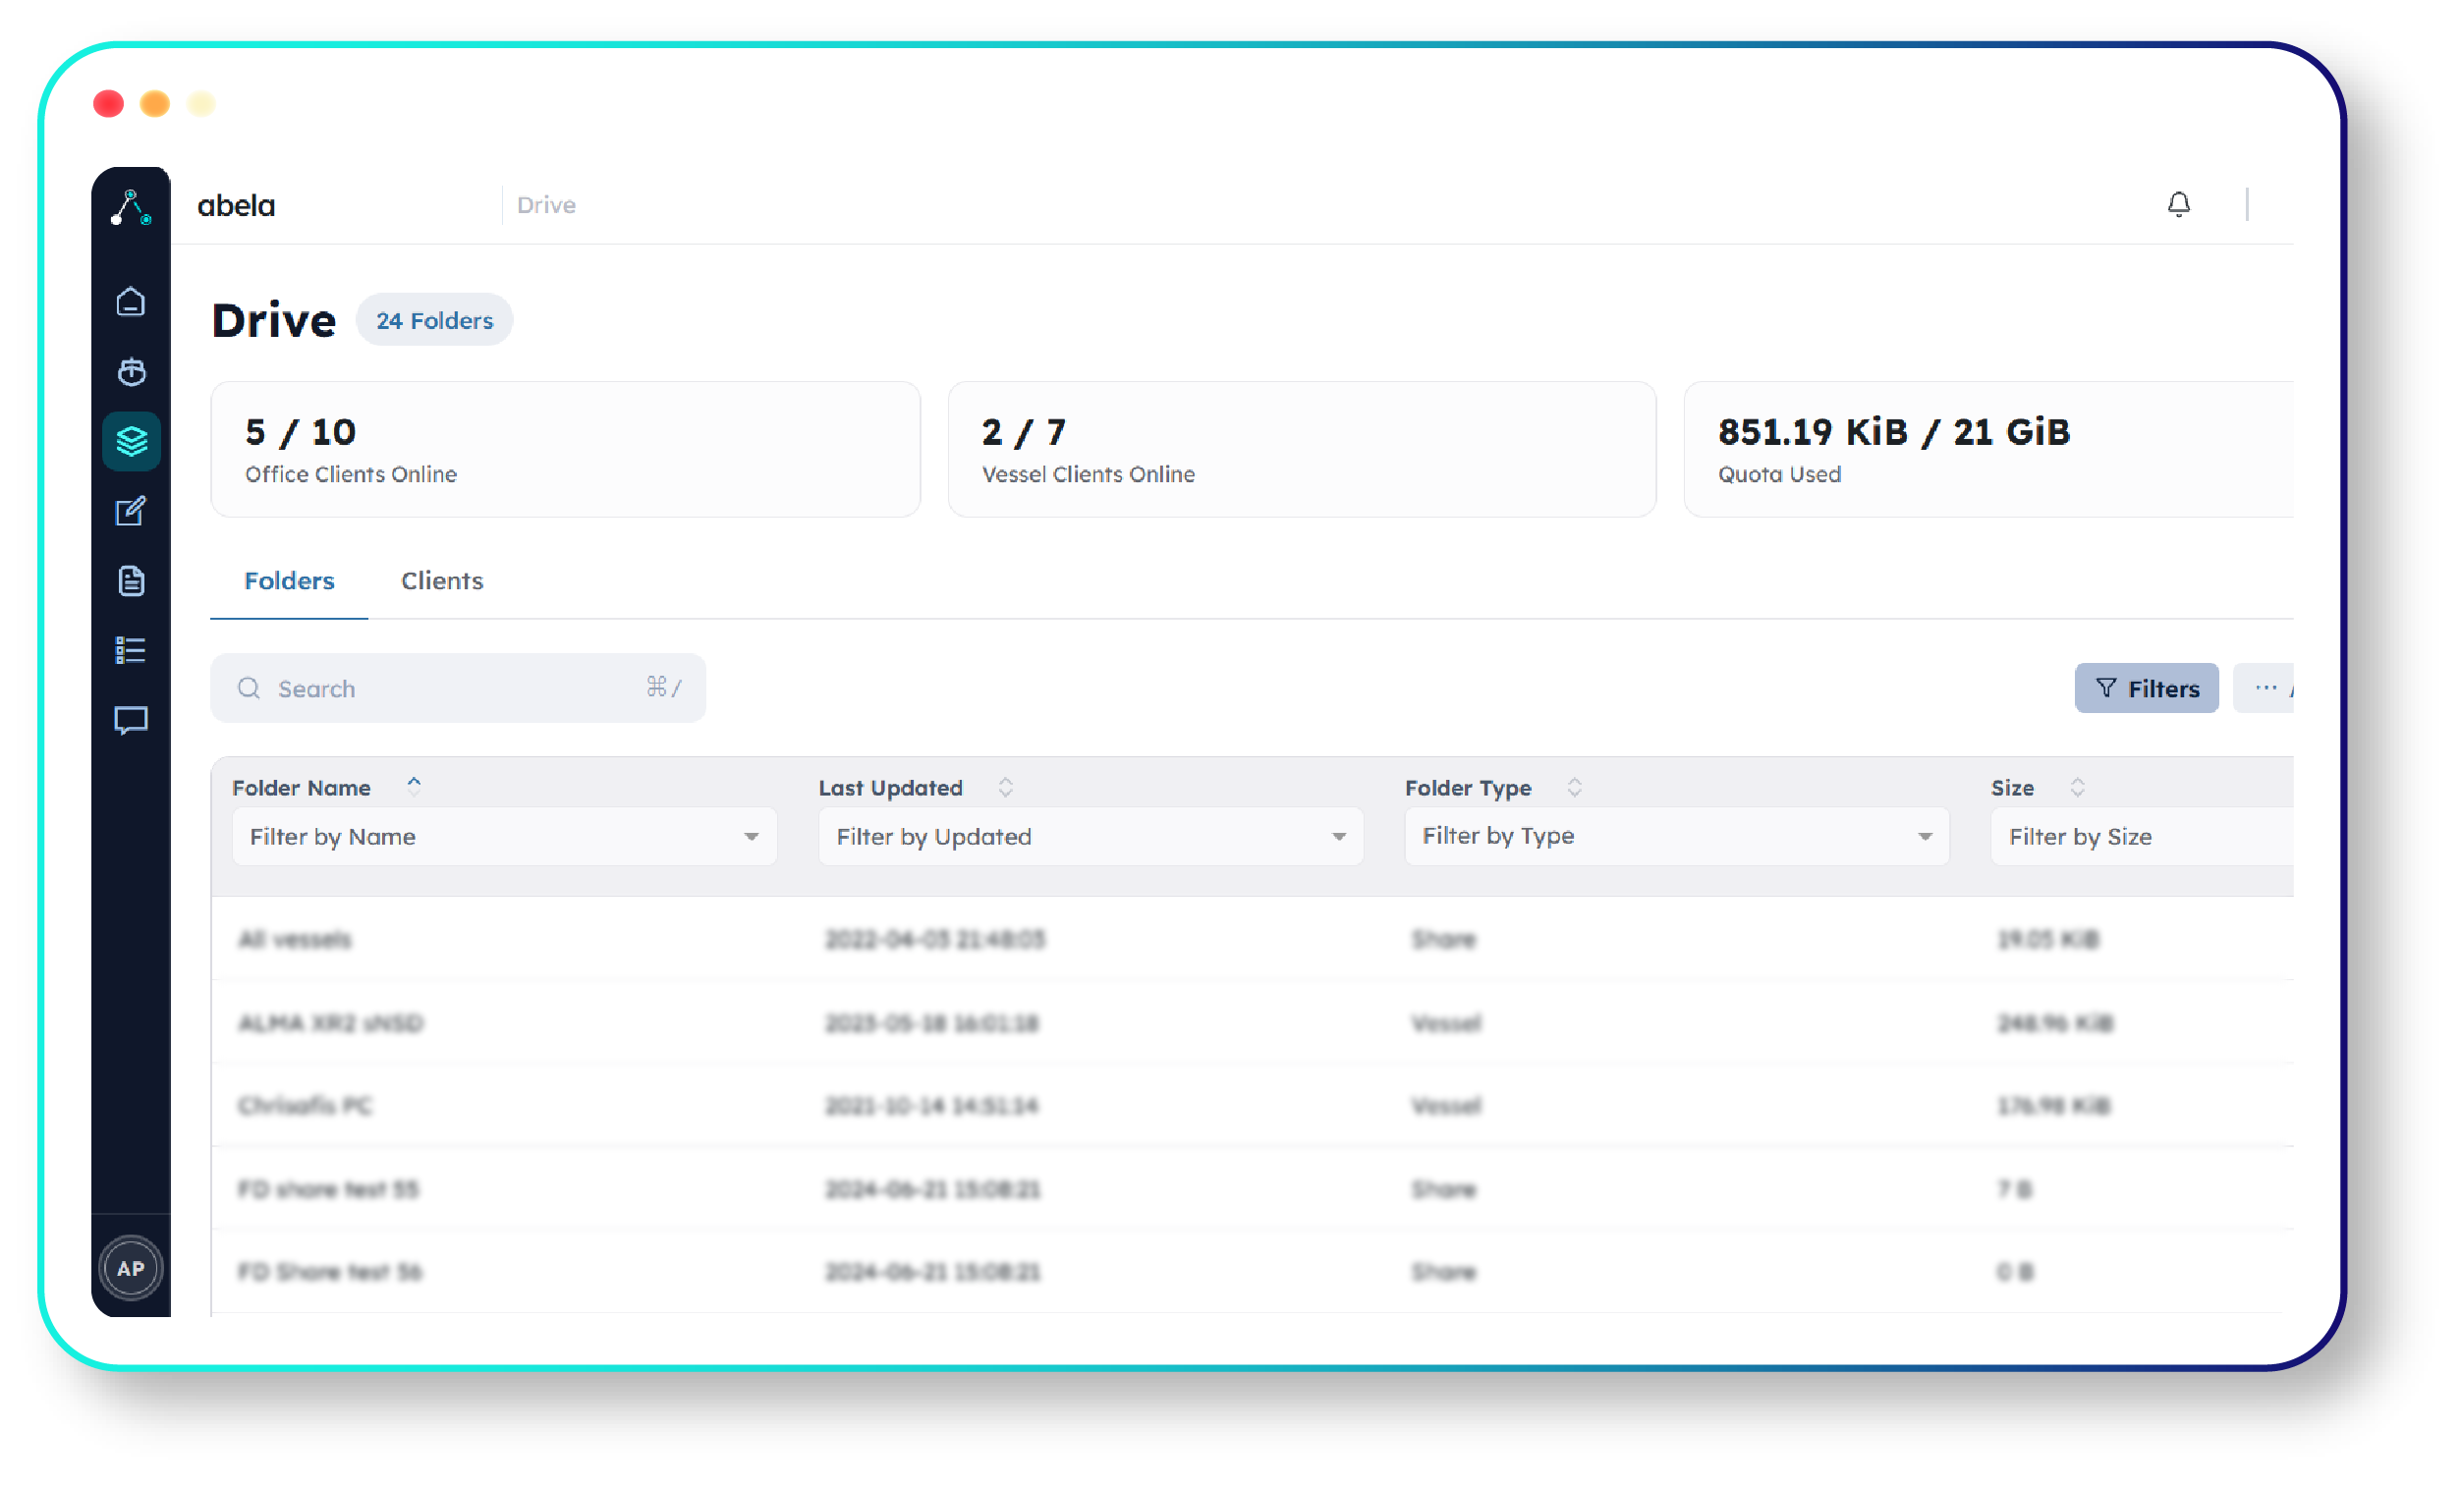Toggle sort on Folder Type column
Viewport: 2461px width, 1486px height.
point(1574,788)
